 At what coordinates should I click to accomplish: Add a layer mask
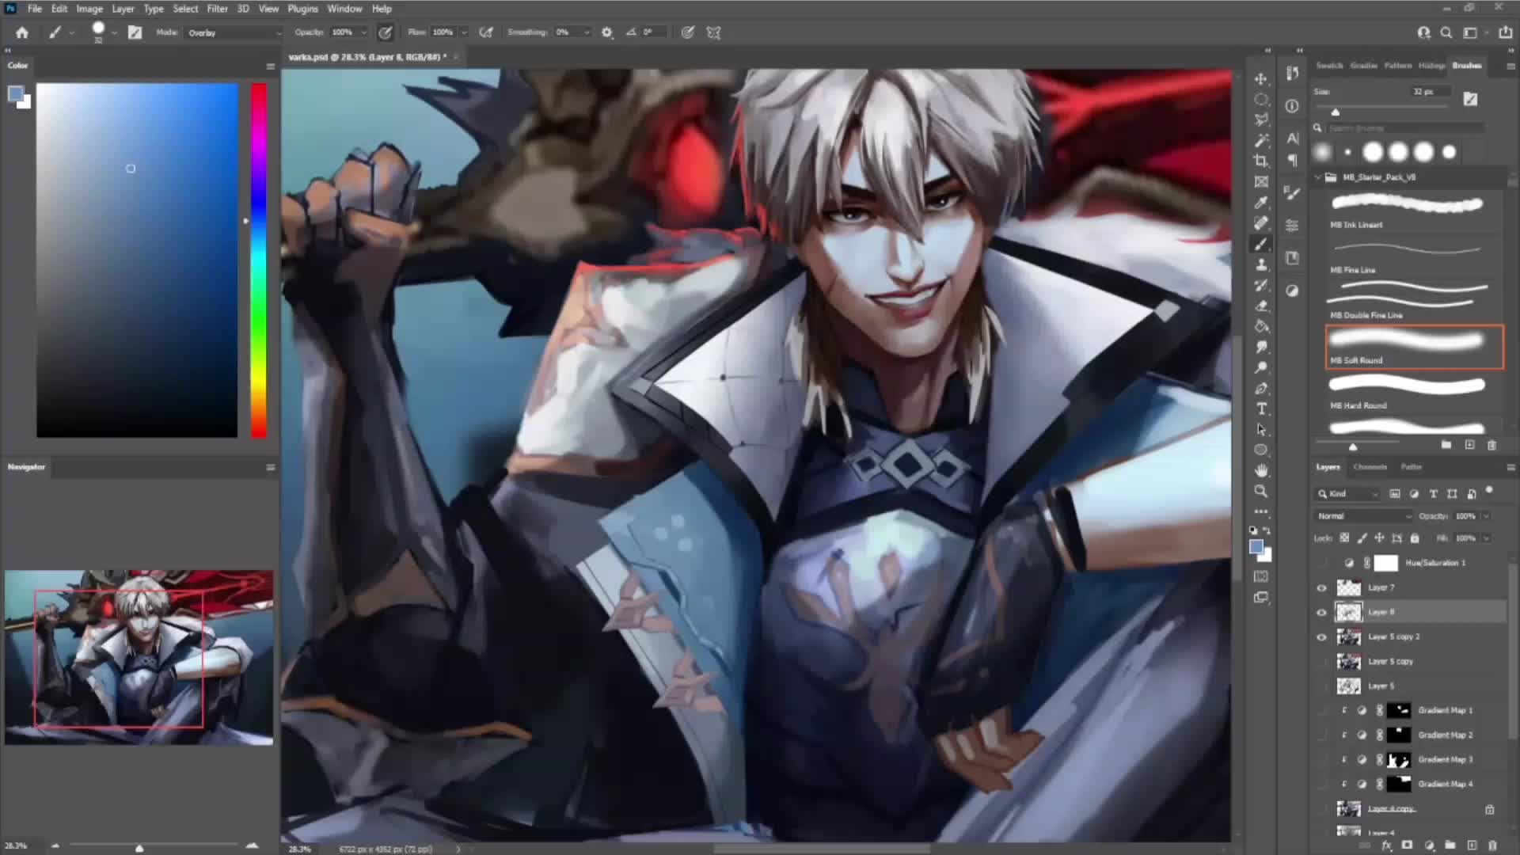click(1408, 845)
